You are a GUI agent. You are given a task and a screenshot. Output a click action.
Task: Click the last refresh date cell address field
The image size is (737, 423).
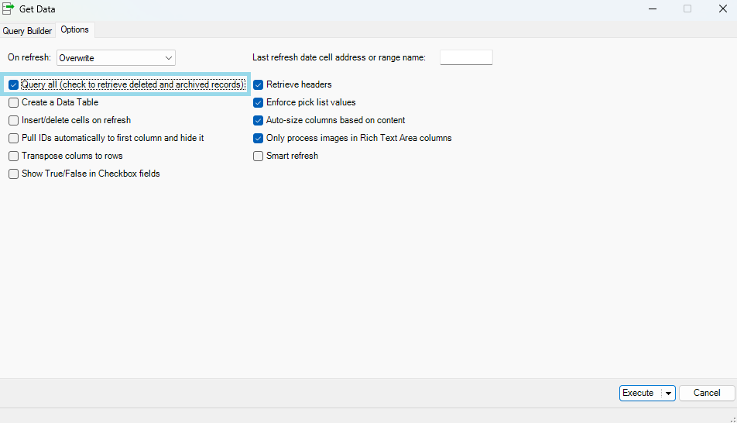click(466, 57)
